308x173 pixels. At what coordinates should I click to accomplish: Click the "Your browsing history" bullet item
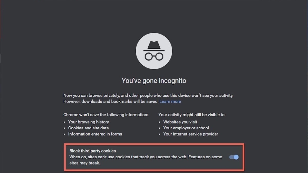(89, 122)
